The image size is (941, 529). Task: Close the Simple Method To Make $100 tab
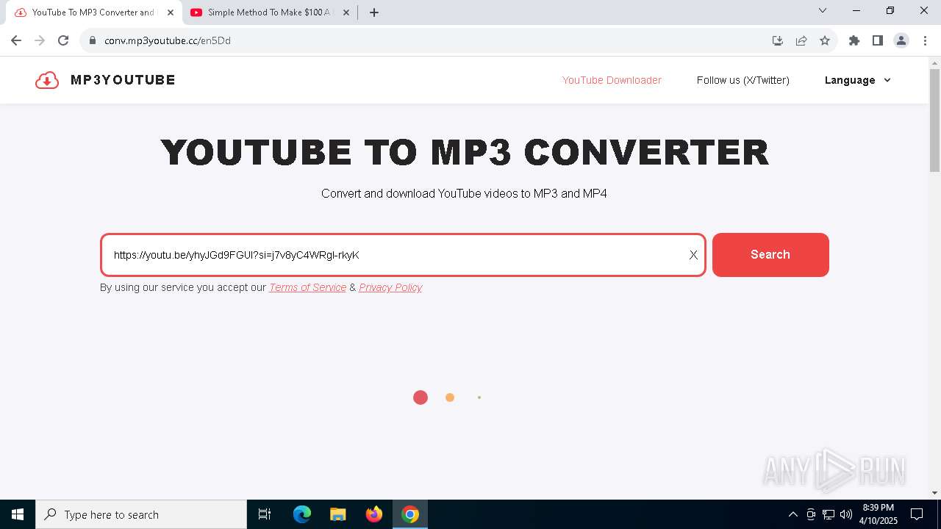346,12
